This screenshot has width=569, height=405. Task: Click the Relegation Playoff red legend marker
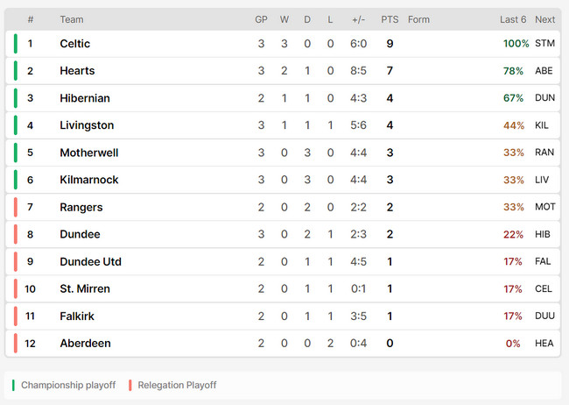[130, 385]
